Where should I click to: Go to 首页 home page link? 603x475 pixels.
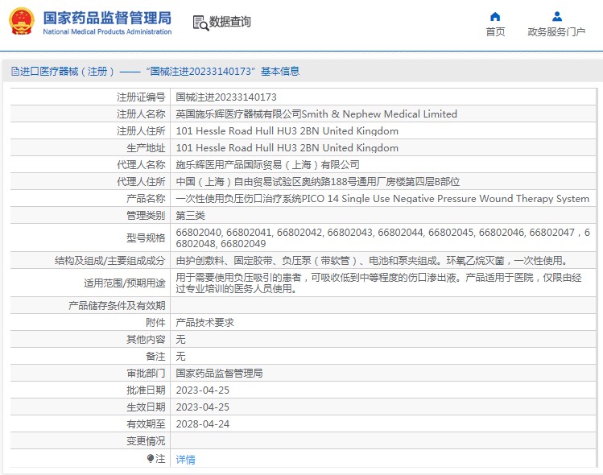click(495, 32)
